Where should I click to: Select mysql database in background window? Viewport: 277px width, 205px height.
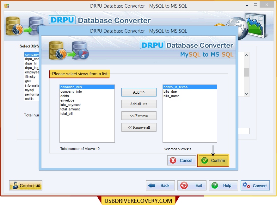pyautogui.click(x=32, y=90)
